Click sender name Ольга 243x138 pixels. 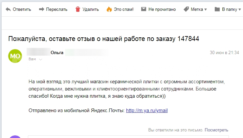[x=57, y=52]
